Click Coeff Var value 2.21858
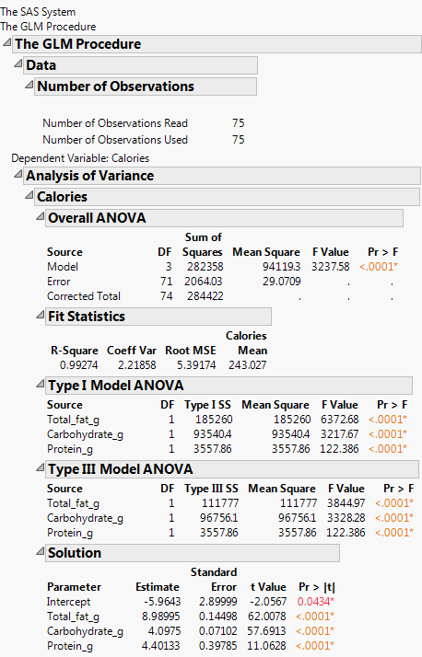422x657 pixels. coord(136,365)
